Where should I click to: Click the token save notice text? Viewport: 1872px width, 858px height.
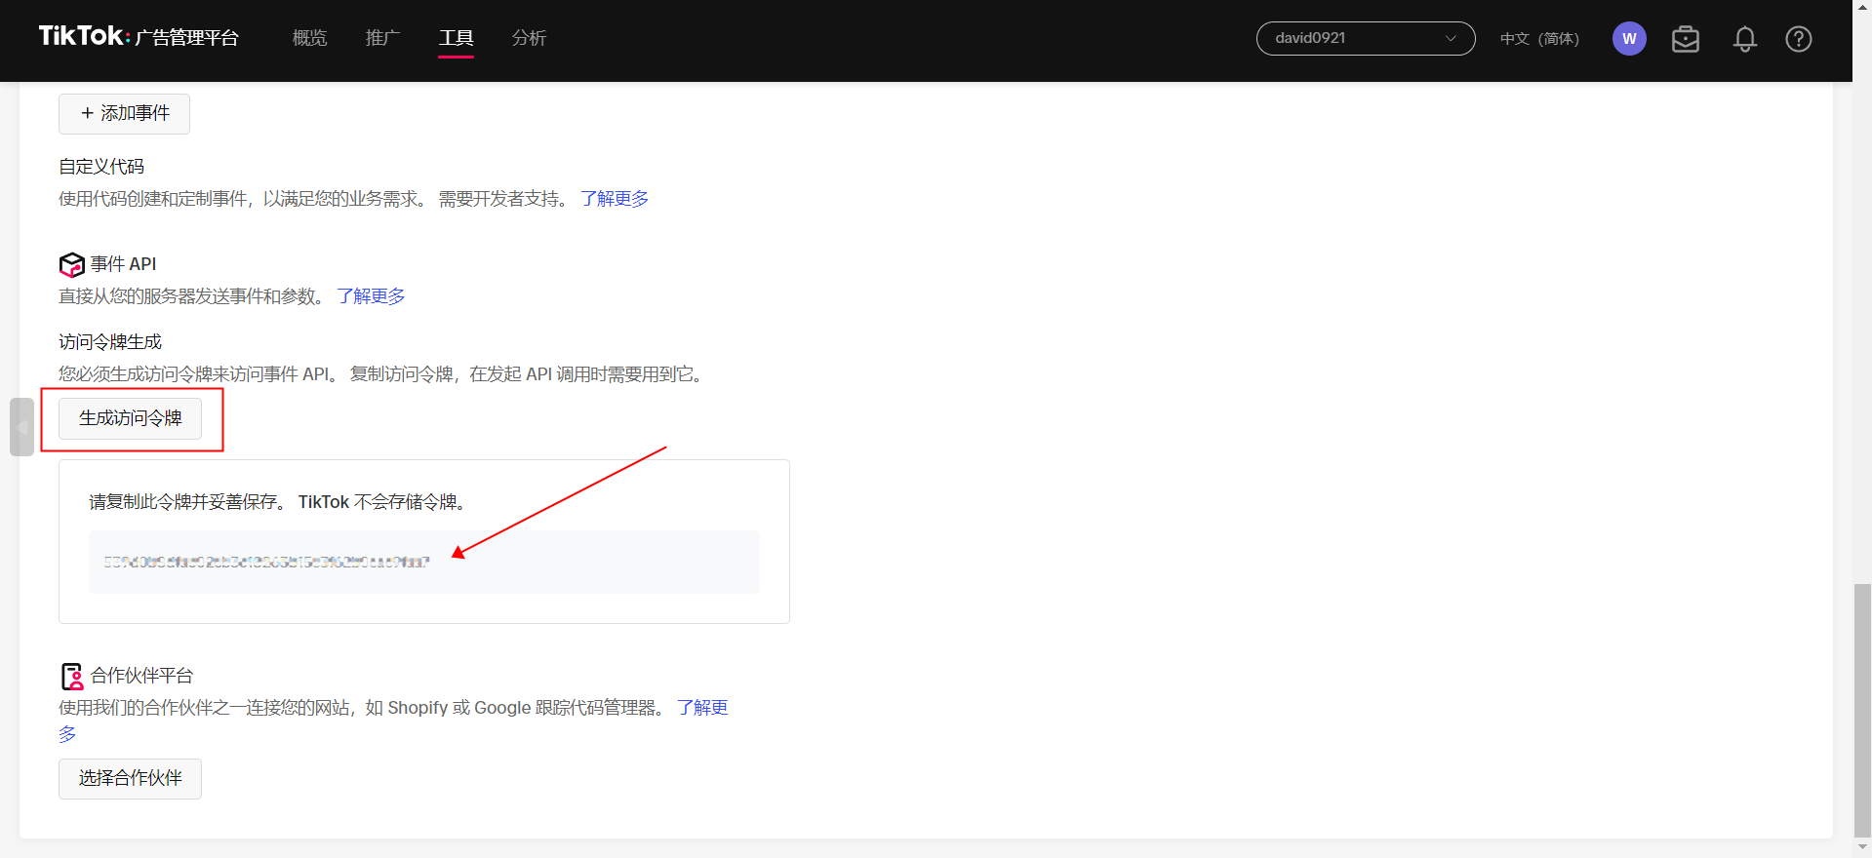click(280, 502)
